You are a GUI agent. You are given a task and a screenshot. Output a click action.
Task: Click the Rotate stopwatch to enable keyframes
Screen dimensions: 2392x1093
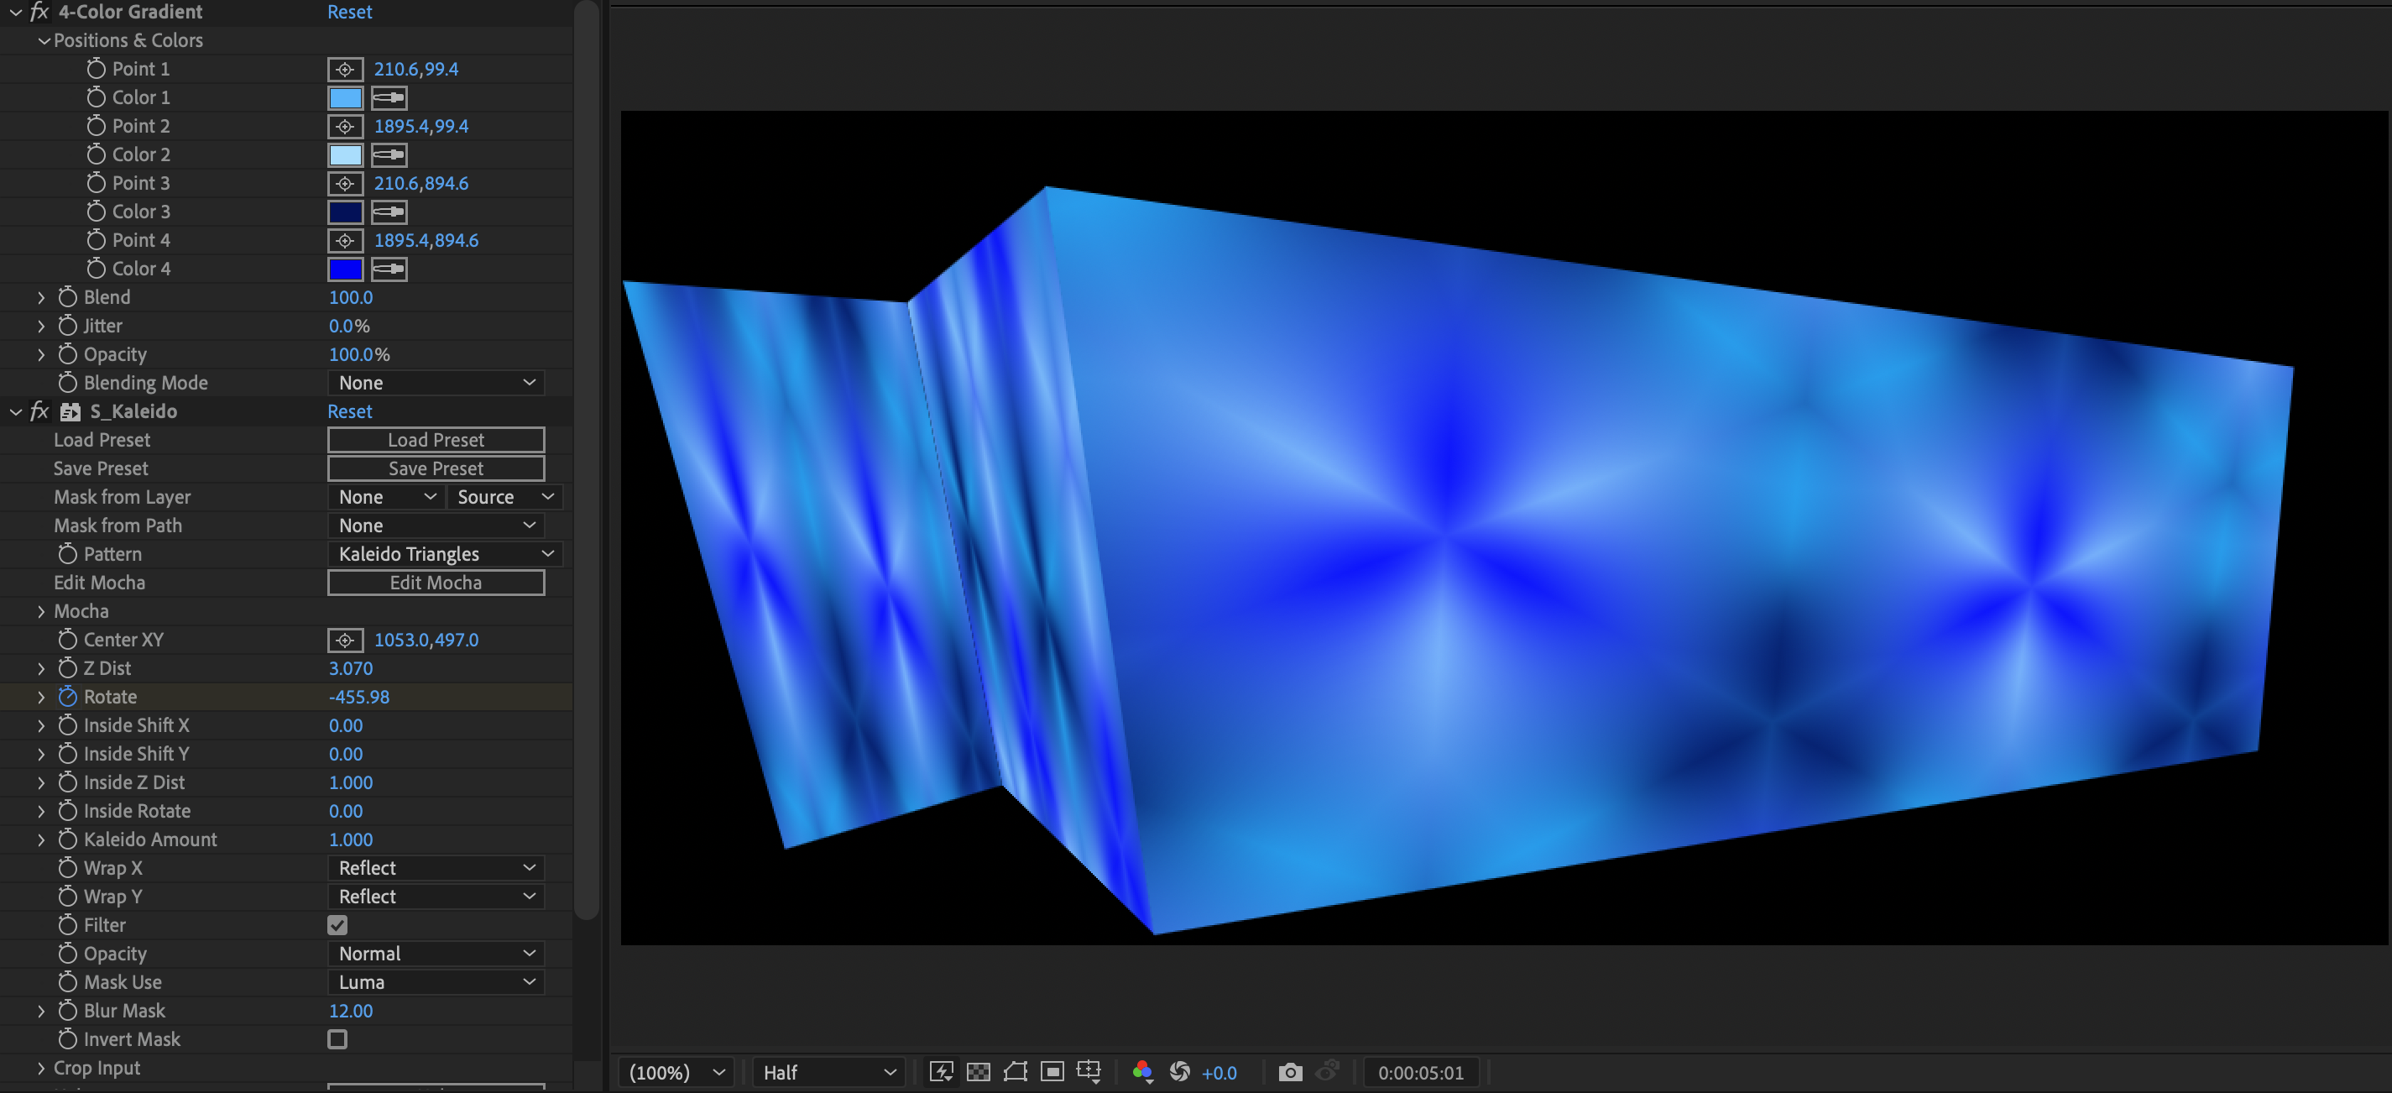69,697
